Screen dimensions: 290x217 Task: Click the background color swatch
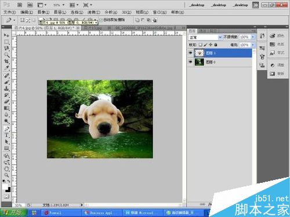pyautogui.click(x=9, y=190)
